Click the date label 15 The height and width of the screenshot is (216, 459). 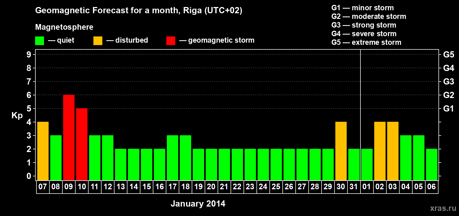click(147, 187)
